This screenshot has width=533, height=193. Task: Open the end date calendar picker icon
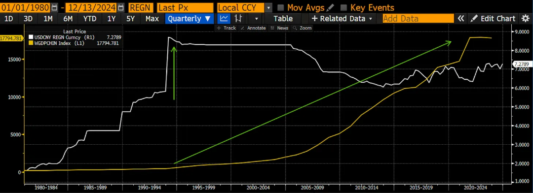click(x=121, y=7)
